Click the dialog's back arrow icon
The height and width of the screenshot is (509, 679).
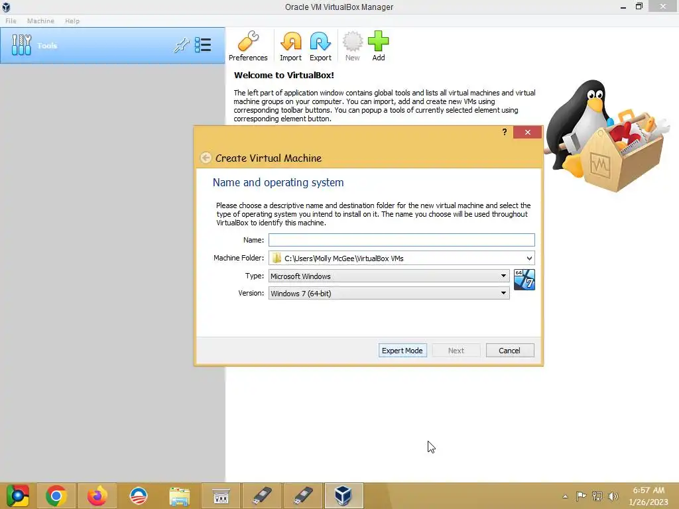206,158
